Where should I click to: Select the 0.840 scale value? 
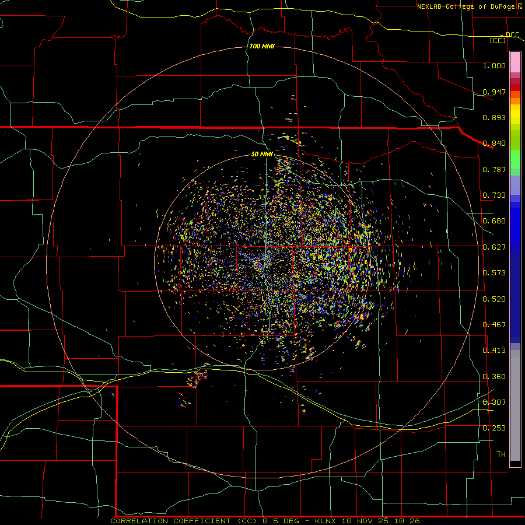pos(494,143)
